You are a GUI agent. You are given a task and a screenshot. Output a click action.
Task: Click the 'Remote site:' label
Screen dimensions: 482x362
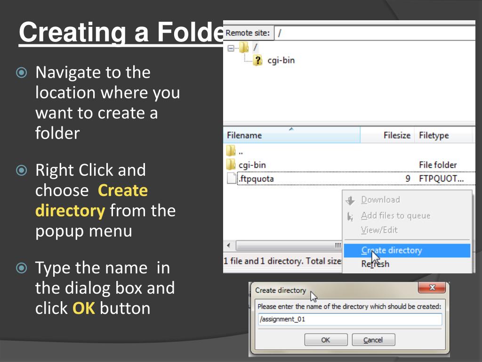coord(248,33)
